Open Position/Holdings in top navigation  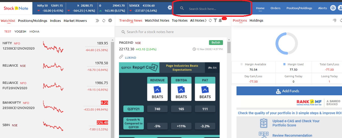299,8
